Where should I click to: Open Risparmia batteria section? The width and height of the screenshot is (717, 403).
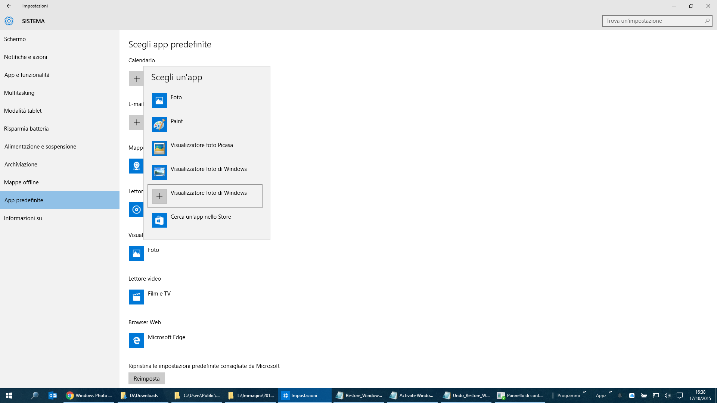(60, 129)
